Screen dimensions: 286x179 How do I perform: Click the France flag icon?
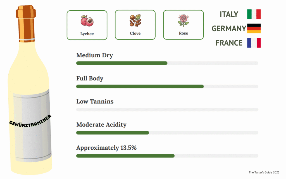coord(254,43)
